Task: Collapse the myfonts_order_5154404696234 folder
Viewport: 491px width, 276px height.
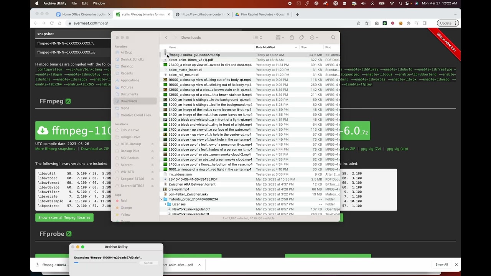Action: pos(161,199)
